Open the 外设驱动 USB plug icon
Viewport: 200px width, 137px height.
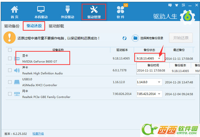[x=68, y=9]
